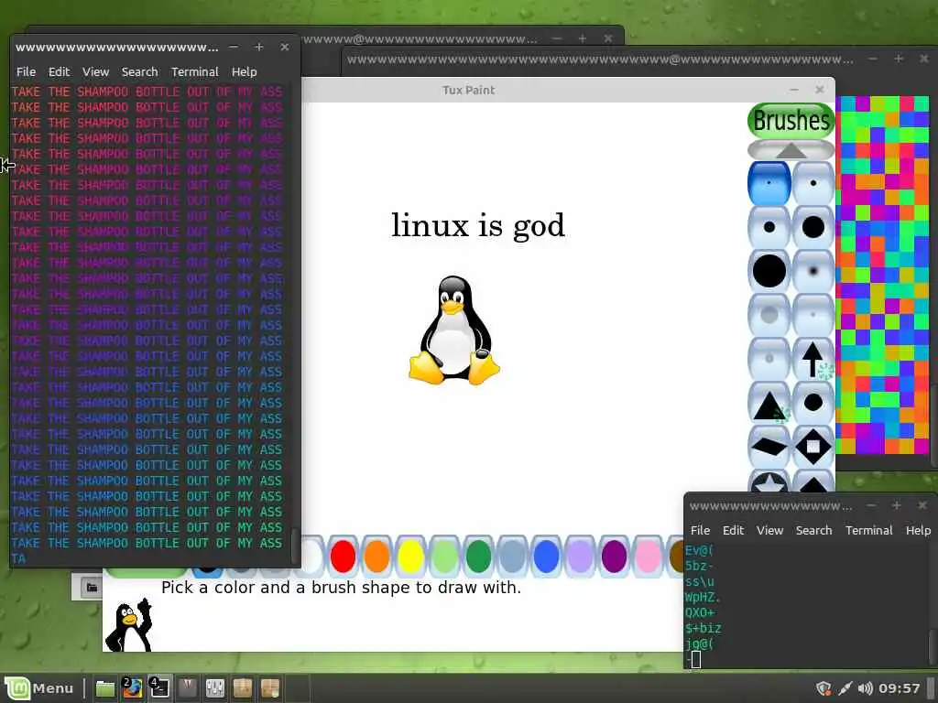
Task: Select the translucent gray circle brush
Action: tap(769, 315)
